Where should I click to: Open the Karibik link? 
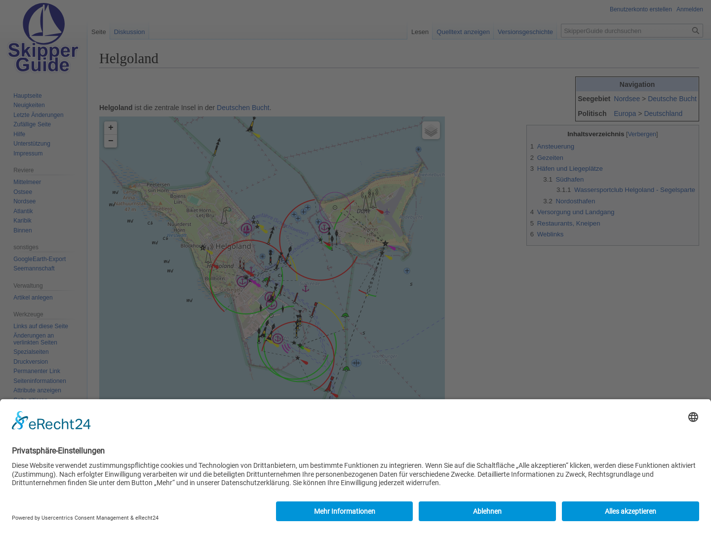click(x=22, y=221)
